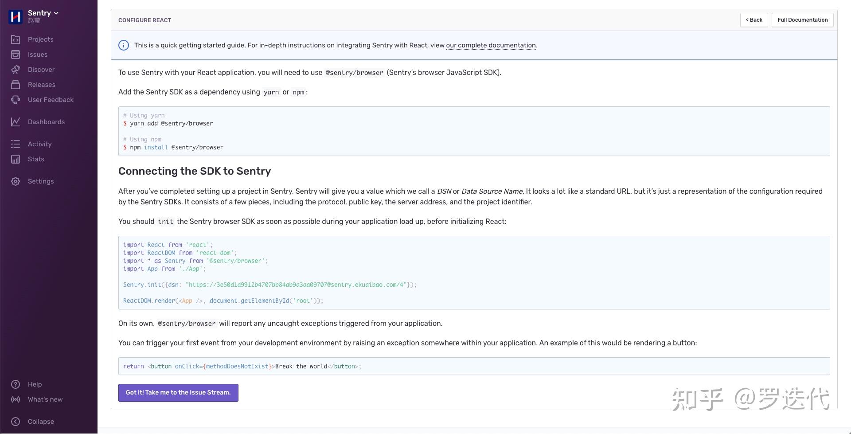Go back with the Back button
Image resolution: width=851 pixels, height=434 pixels.
(x=754, y=20)
